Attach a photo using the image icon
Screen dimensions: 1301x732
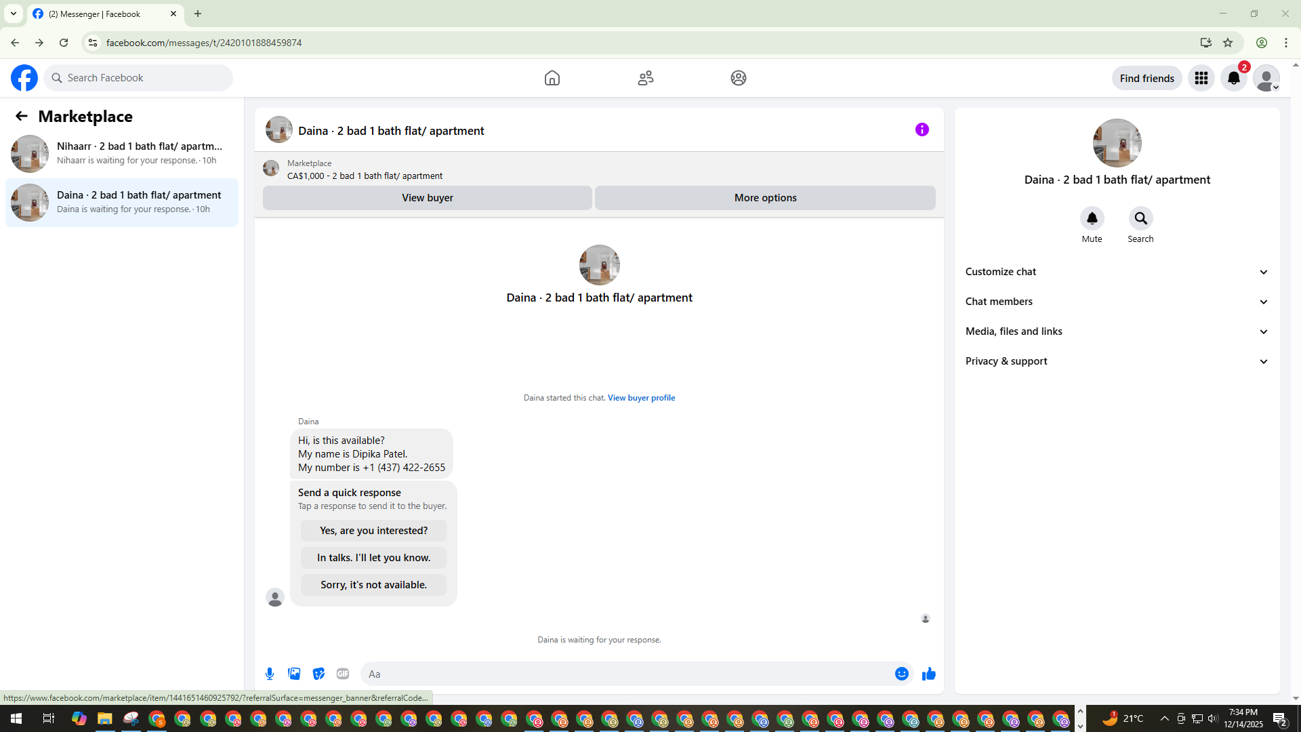point(294,674)
